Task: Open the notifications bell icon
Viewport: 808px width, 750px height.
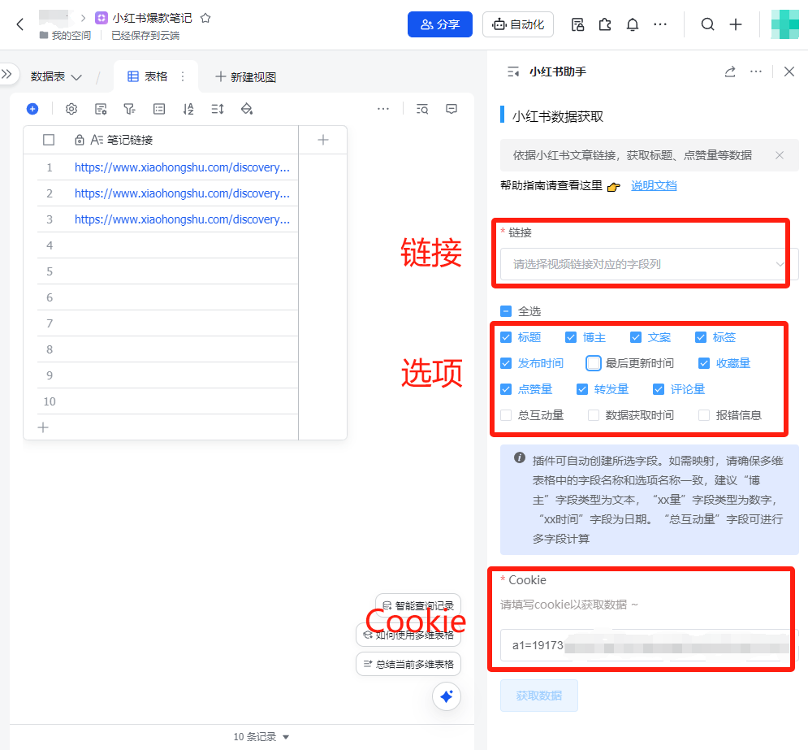Action: (632, 24)
